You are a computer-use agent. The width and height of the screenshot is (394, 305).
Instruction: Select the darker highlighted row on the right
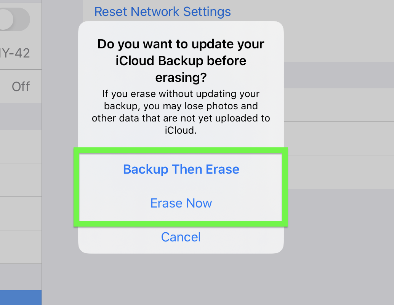click(x=339, y=75)
